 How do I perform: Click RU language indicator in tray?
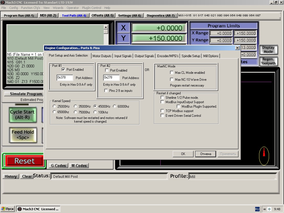click(x=257, y=209)
